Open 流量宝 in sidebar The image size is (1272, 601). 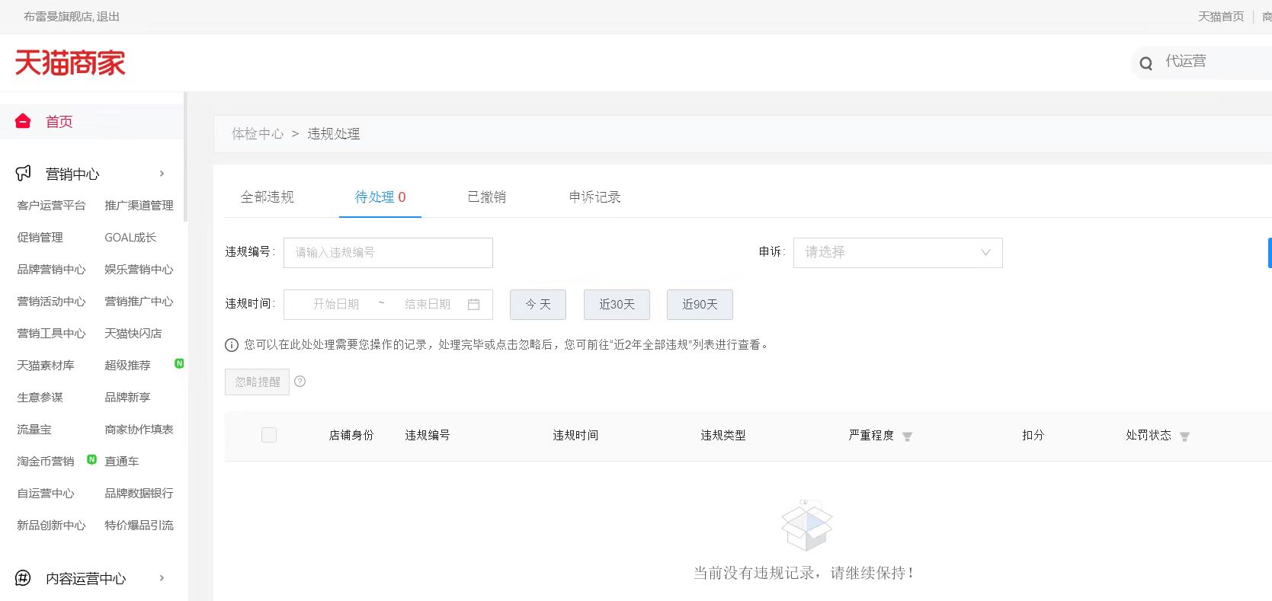tap(34, 430)
